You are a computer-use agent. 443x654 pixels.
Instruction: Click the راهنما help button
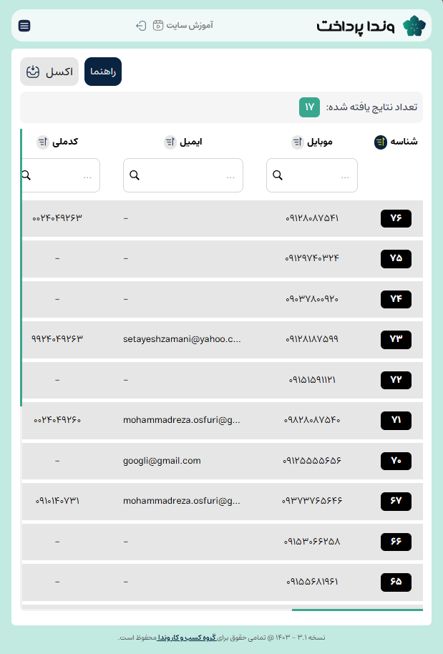point(103,72)
